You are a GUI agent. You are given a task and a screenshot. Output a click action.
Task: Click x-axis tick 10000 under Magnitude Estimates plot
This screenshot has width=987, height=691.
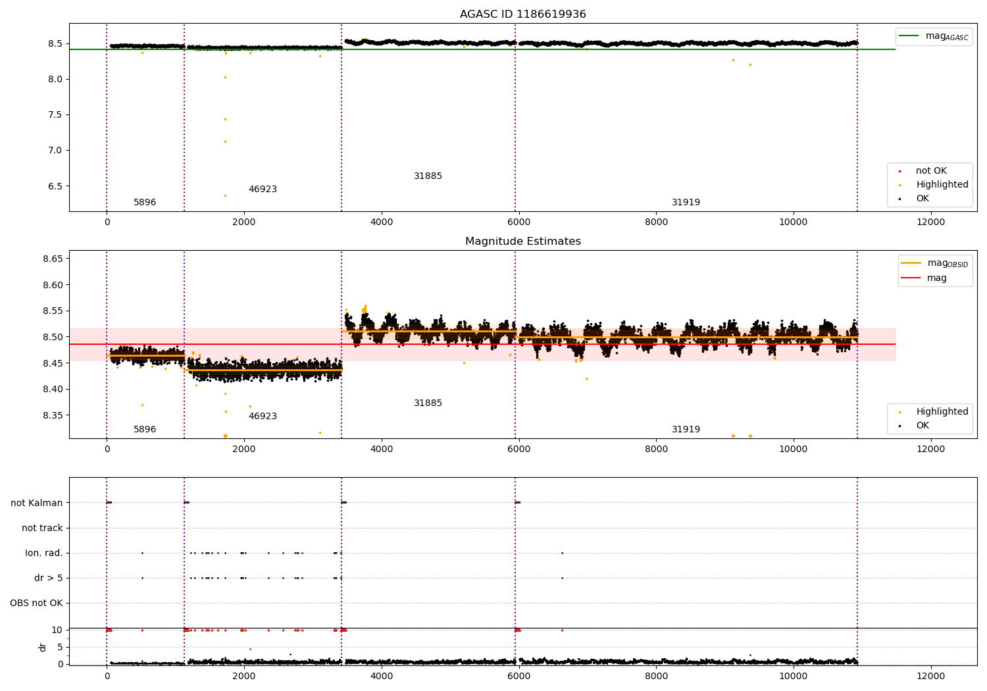tap(794, 449)
